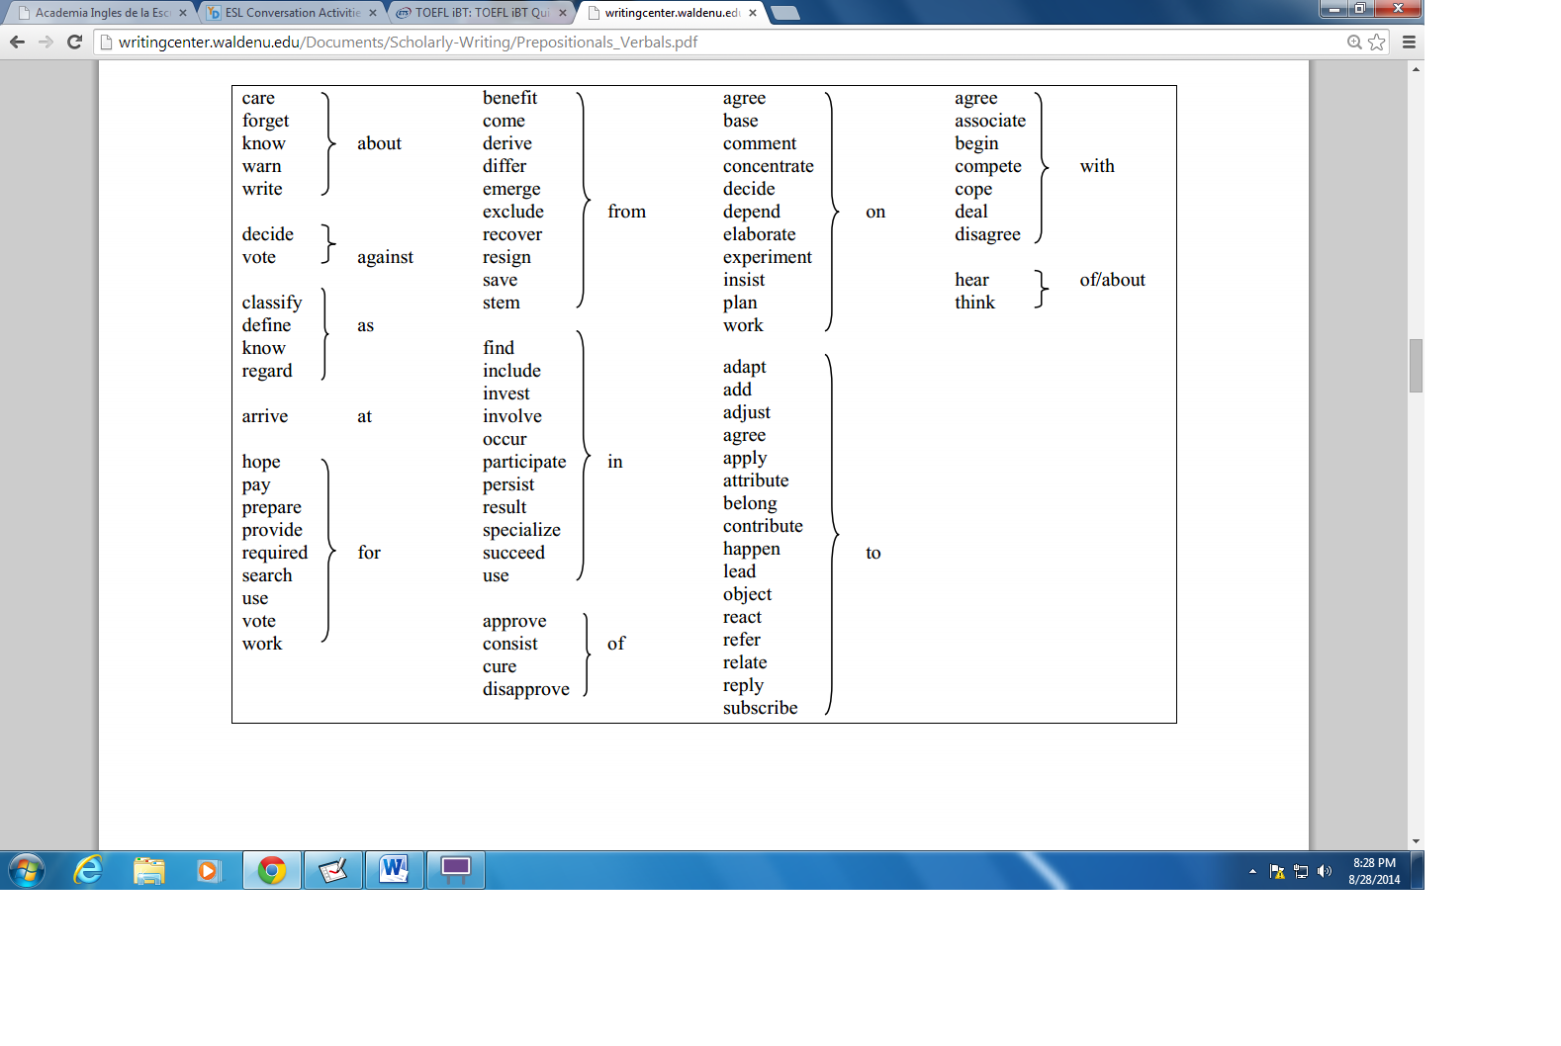Click the browser back arrow

pyautogui.click(x=17, y=42)
